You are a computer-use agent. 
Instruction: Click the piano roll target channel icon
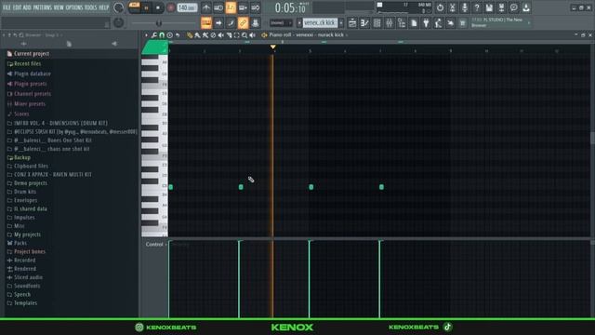(264, 35)
